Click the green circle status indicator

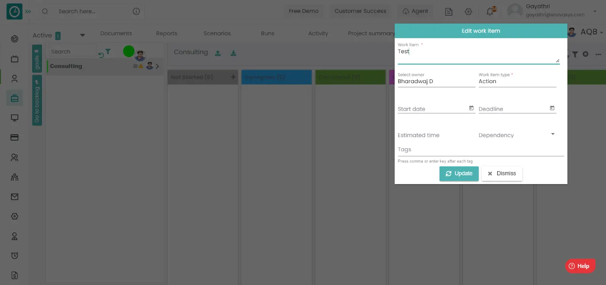129,51
